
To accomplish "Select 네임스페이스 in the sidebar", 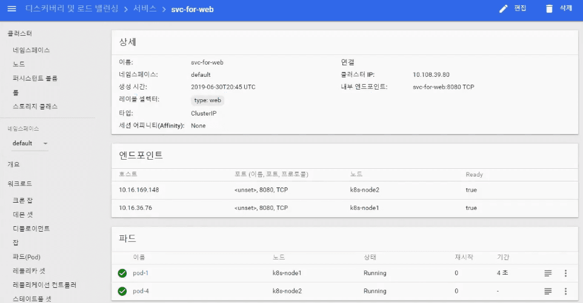I will [x=32, y=50].
